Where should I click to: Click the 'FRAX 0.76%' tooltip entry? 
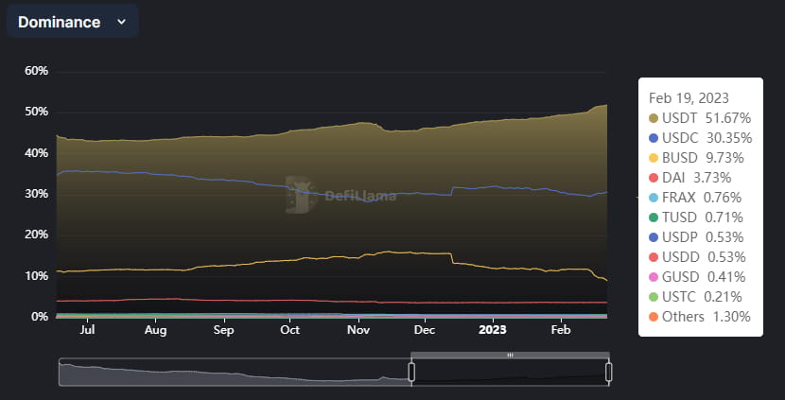695,198
